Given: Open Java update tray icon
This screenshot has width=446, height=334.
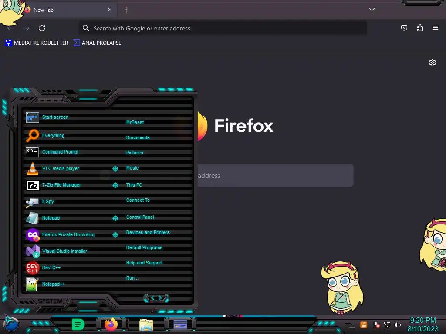Looking at the screenshot, I should [364, 324].
